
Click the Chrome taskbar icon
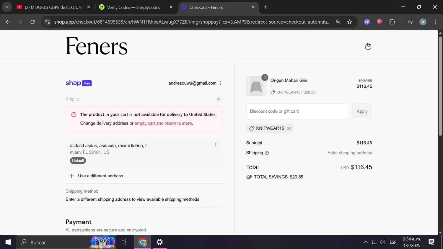(143, 242)
